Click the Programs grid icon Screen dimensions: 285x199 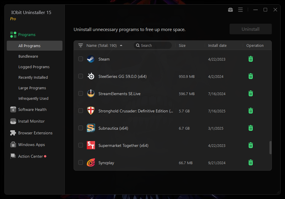pos(13,35)
